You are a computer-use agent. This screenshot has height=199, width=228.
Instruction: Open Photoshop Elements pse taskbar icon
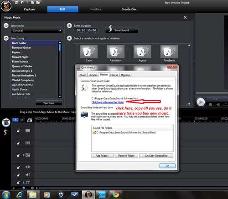point(102,195)
